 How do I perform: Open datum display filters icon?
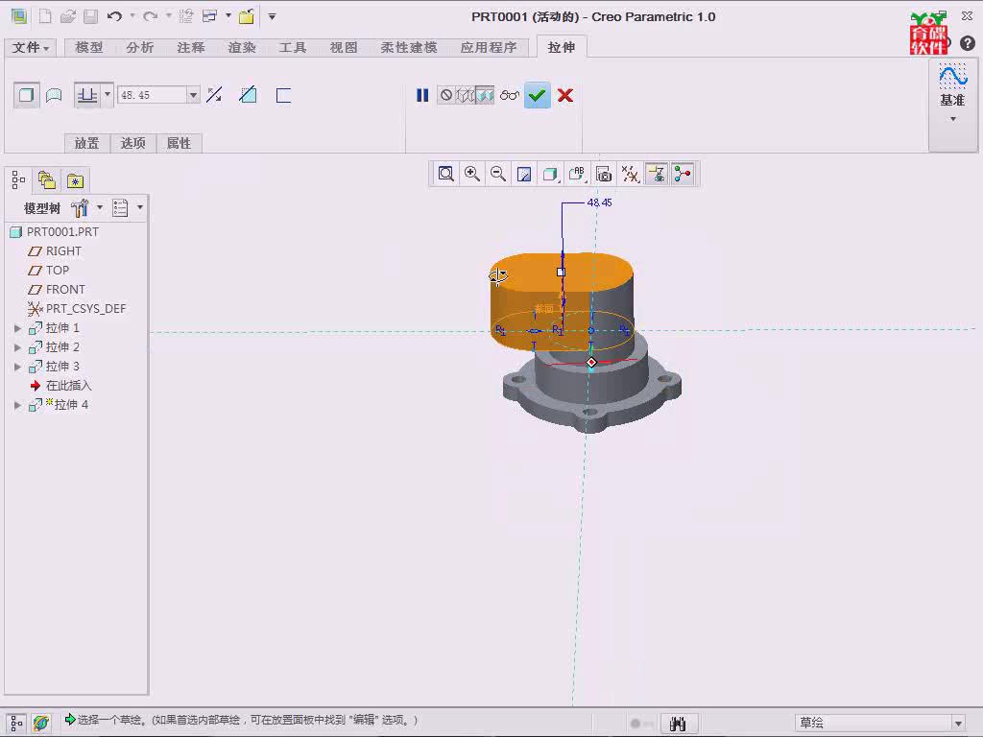[630, 174]
